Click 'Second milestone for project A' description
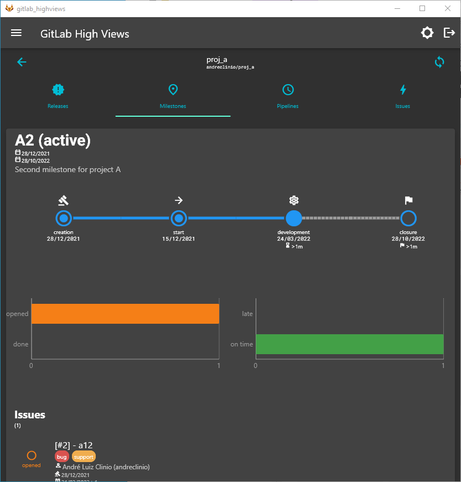Image resolution: width=461 pixels, height=482 pixels. (68, 170)
